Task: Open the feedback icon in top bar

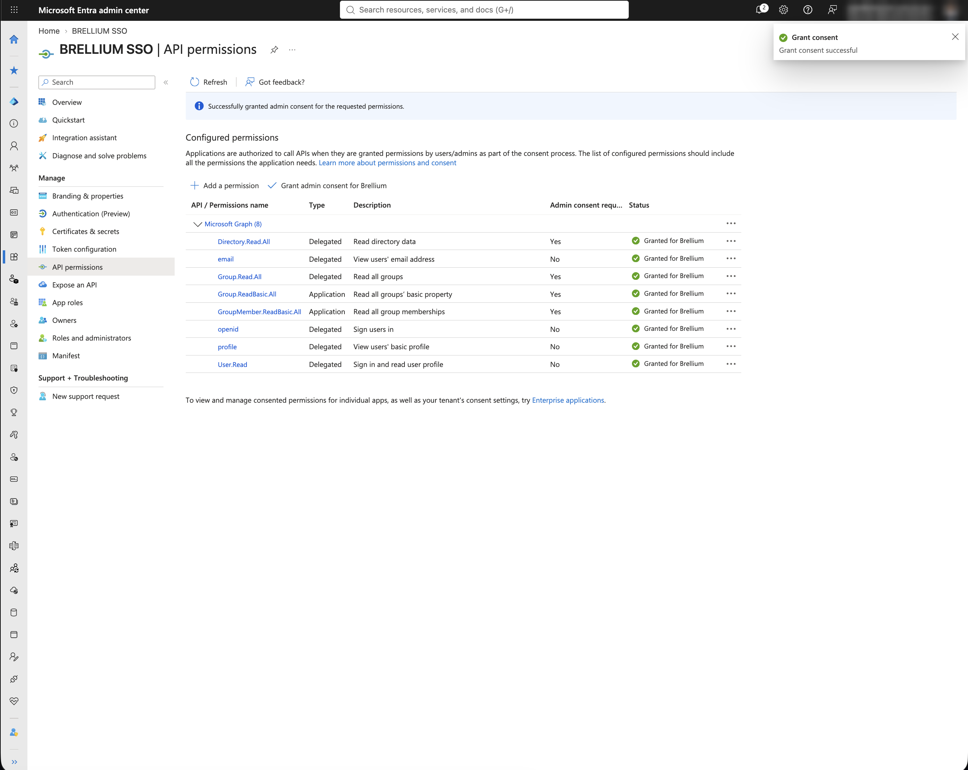Action: (x=832, y=10)
